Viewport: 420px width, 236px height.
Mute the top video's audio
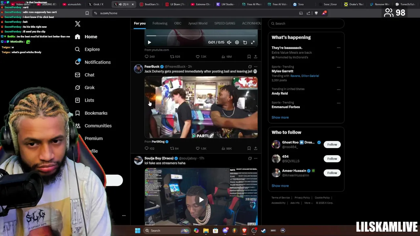tap(229, 42)
